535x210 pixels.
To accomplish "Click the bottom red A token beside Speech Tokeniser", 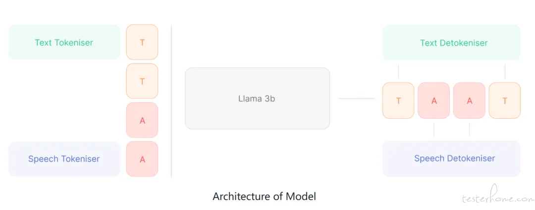I will pyautogui.click(x=142, y=159).
